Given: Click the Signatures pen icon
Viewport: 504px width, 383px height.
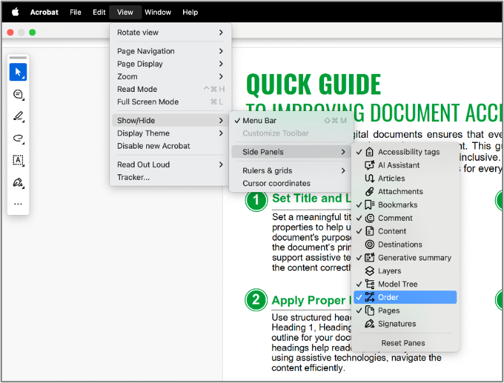Looking at the screenshot, I should (x=369, y=324).
